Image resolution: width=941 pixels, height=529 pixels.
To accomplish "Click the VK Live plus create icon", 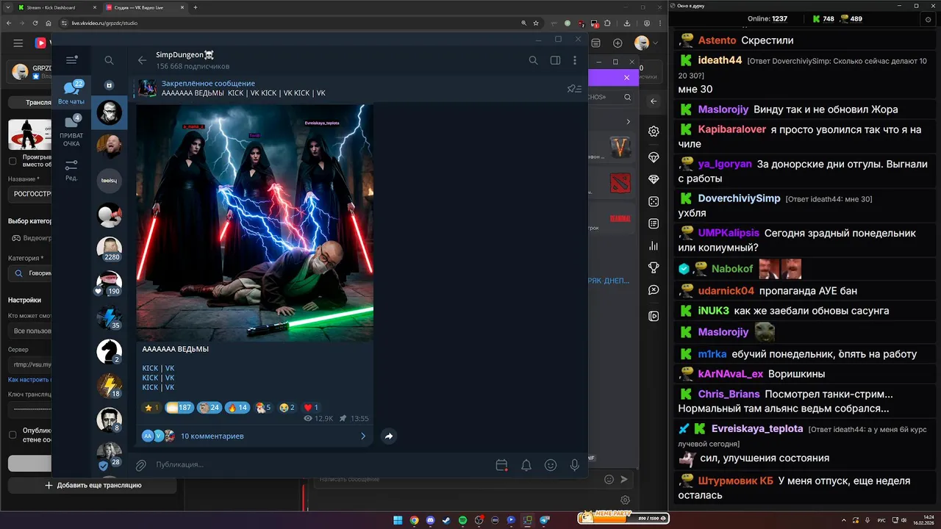I will tap(618, 43).
